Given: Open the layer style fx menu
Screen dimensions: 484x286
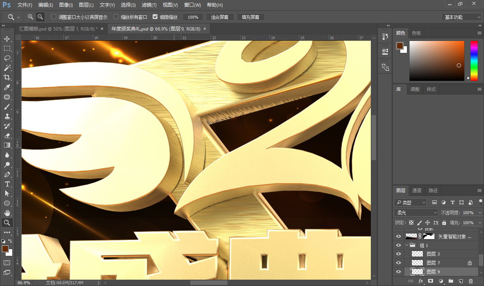Looking at the screenshot, I should pyautogui.click(x=421, y=281).
